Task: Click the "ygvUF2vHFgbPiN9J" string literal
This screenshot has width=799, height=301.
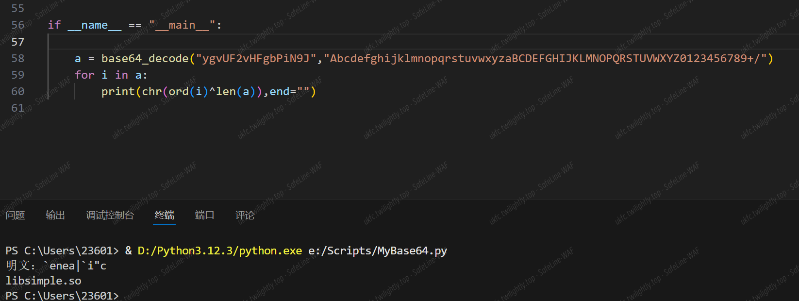Action: point(256,58)
